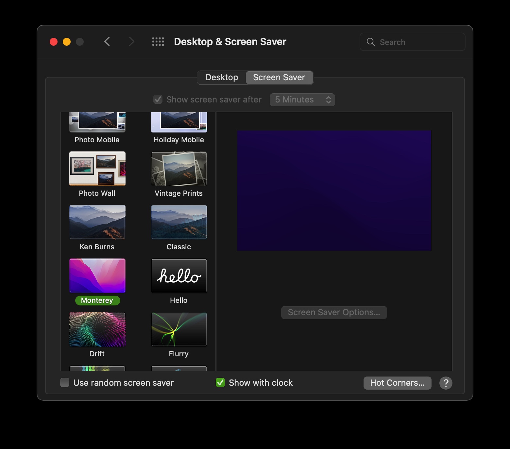Viewport: 510px width, 449px height.
Task: Open help with the question mark button
Action: coord(446,383)
